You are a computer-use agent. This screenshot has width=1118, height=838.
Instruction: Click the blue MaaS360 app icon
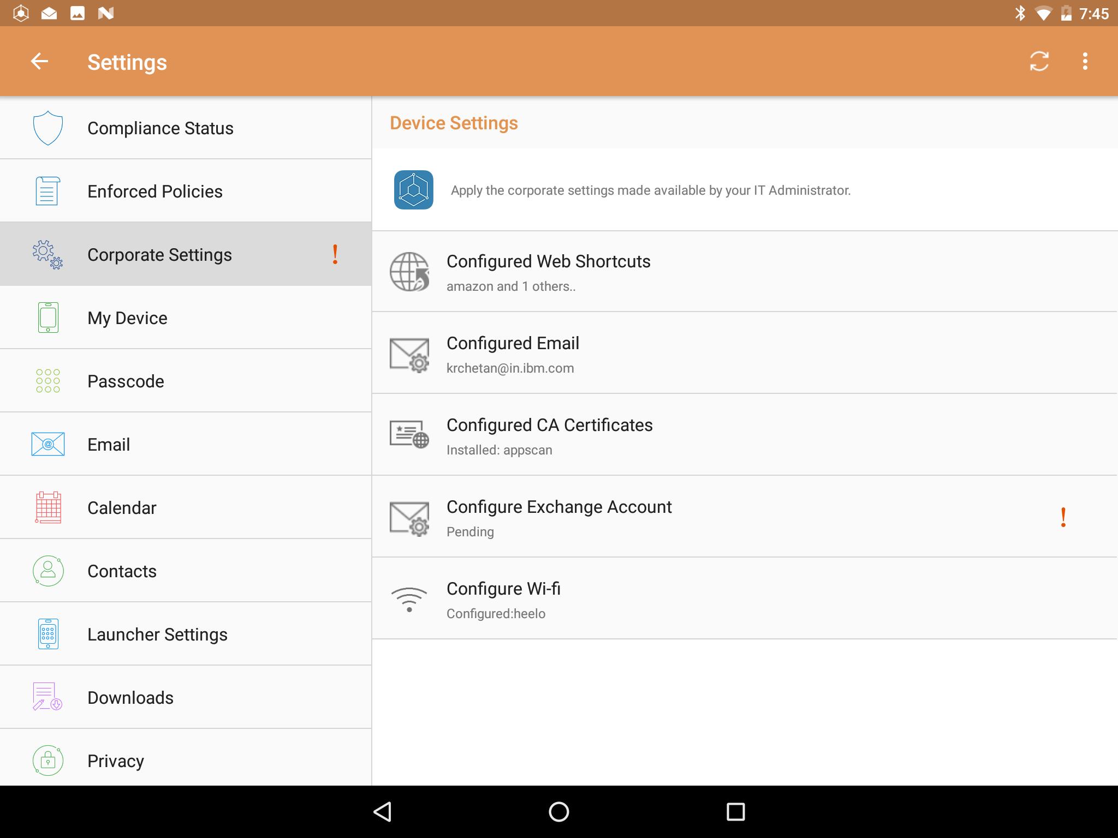pyautogui.click(x=414, y=190)
